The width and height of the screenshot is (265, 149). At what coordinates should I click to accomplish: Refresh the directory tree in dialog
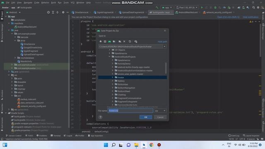click(x=130, y=41)
